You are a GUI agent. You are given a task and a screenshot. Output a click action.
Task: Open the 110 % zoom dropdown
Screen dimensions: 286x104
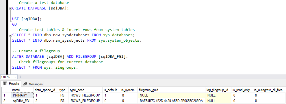(16, 77)
